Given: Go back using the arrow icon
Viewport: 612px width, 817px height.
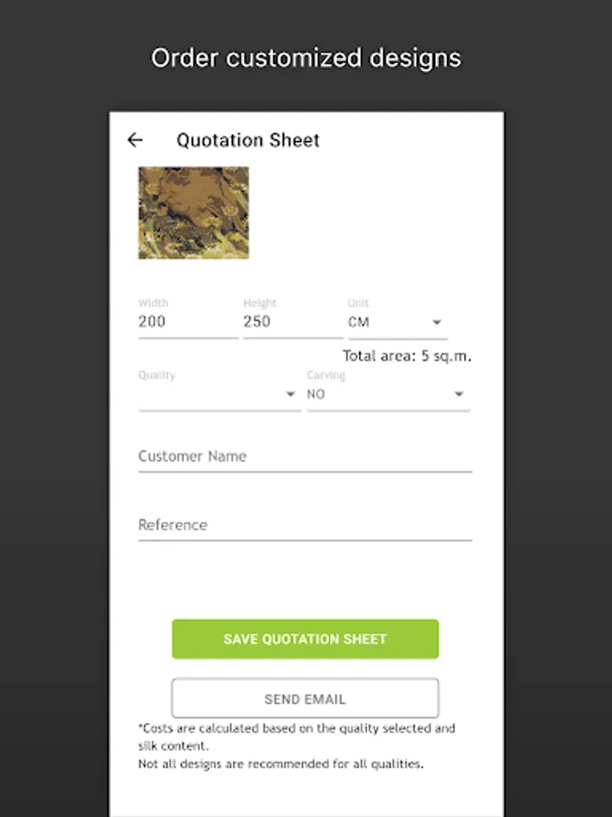Looking at the screenshot, I should [x=135, y=140].
